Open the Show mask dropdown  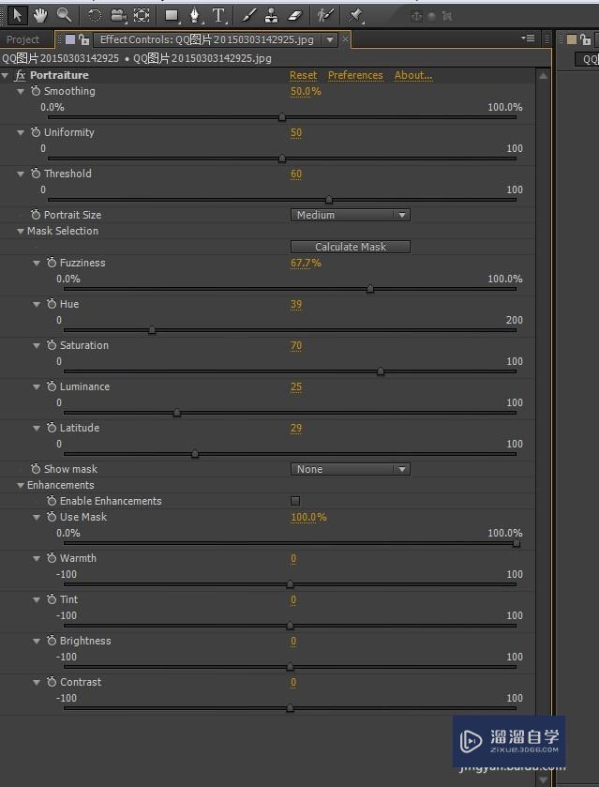350,469
